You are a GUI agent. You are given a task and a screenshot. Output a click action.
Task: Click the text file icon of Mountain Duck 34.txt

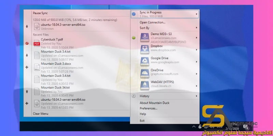[37, 91]
